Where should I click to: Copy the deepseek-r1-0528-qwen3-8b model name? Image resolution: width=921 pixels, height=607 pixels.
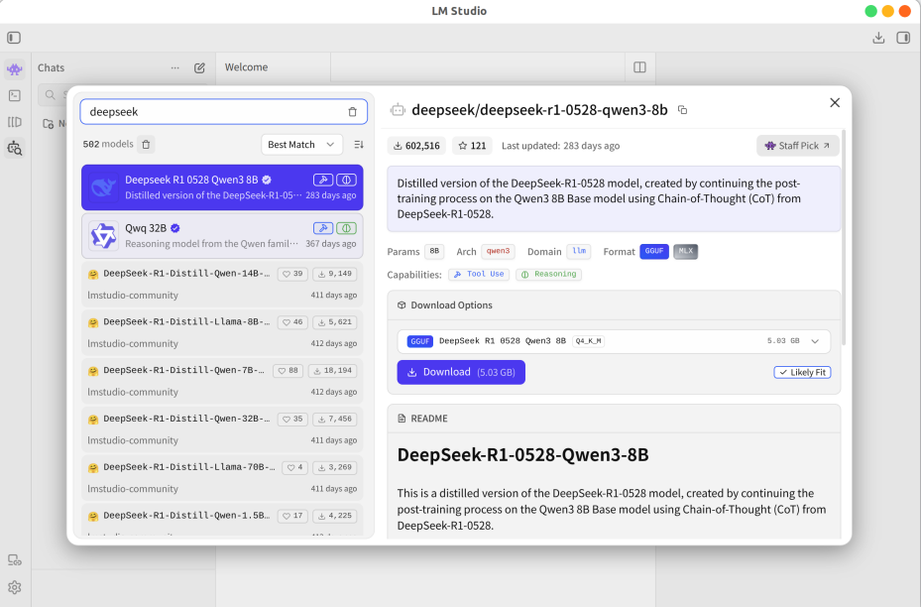[x=682, y=110]
